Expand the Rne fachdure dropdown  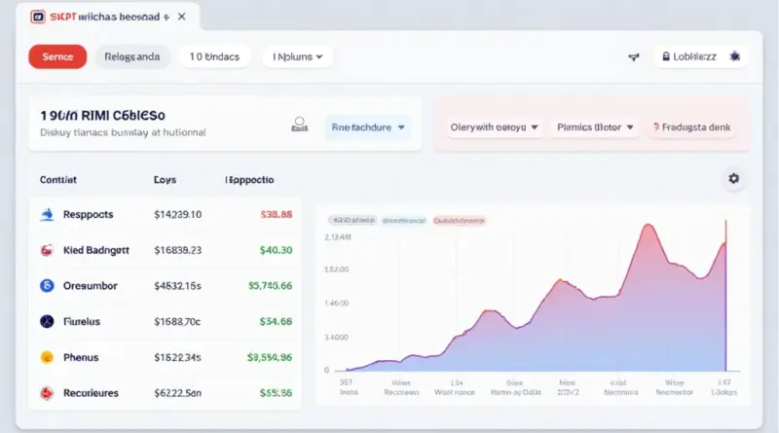point(369,126)
